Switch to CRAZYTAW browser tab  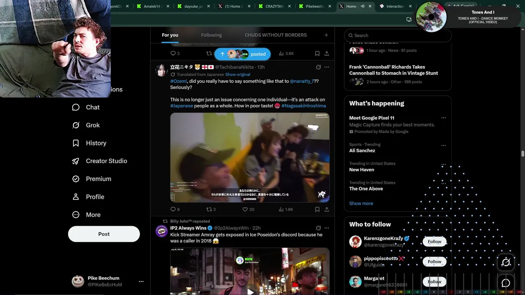274,6
